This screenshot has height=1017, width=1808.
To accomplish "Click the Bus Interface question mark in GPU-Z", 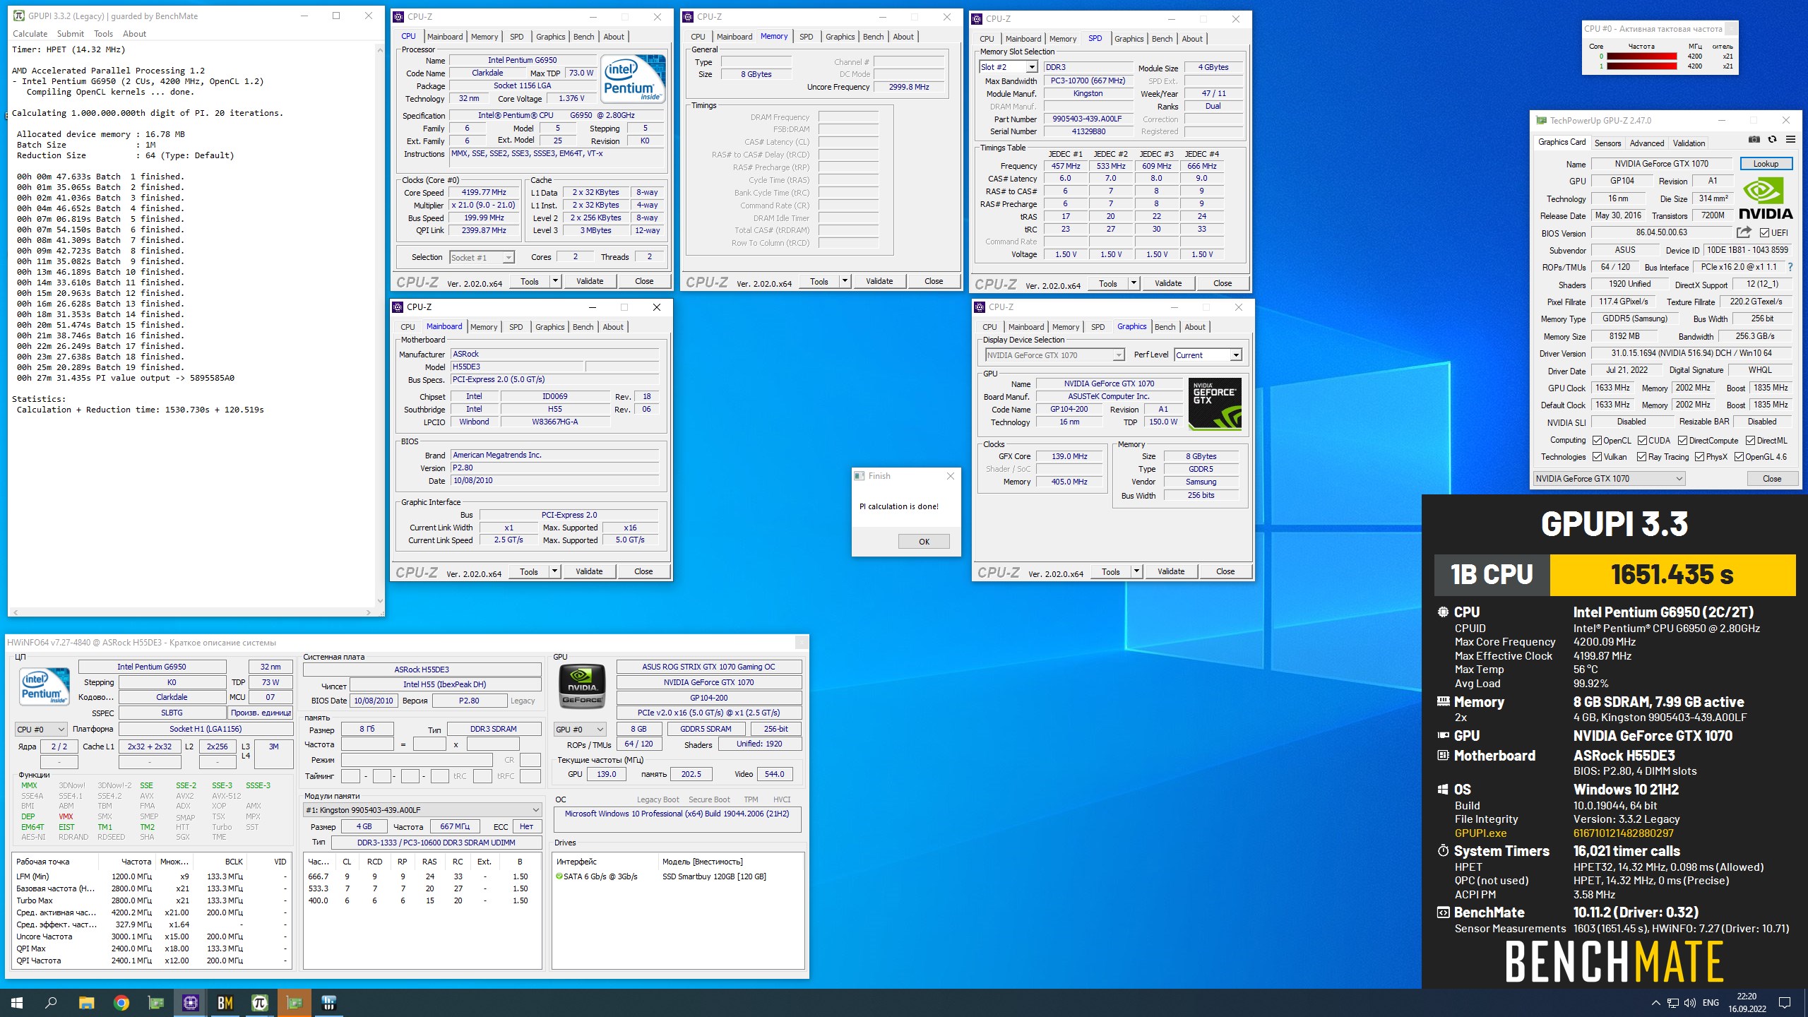I will (1790, 267).
